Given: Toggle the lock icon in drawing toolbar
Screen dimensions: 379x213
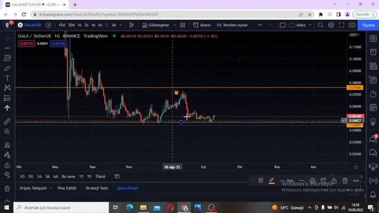Looking at the screenshot, I should pyautogui.click(x=334, y=180).
